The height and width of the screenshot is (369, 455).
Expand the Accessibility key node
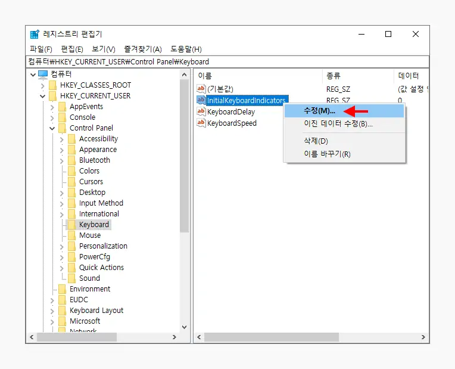pyautogui.click(x=62, y=139)
